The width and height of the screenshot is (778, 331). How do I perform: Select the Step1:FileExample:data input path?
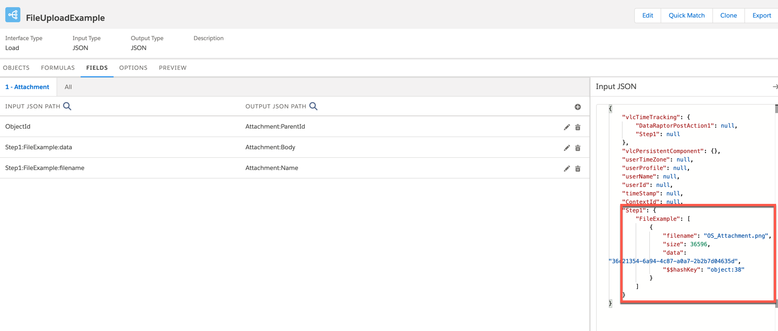(39, 147)
